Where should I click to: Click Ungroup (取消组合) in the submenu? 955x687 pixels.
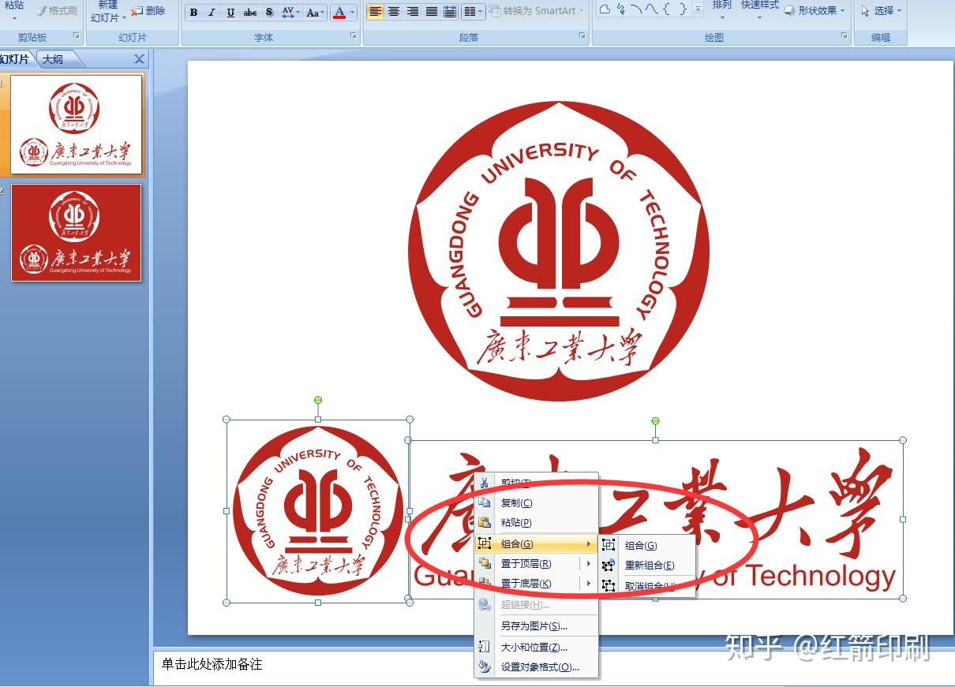point(647,586)
